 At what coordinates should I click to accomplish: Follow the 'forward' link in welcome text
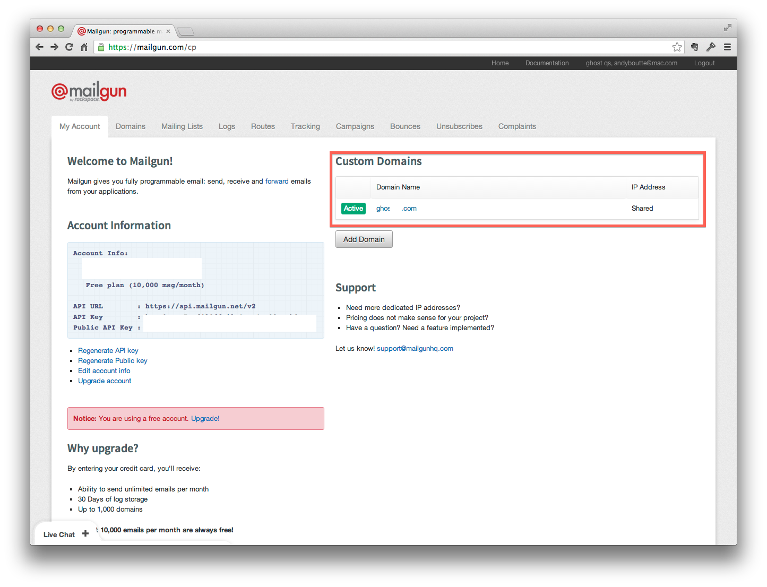point(277,182)
